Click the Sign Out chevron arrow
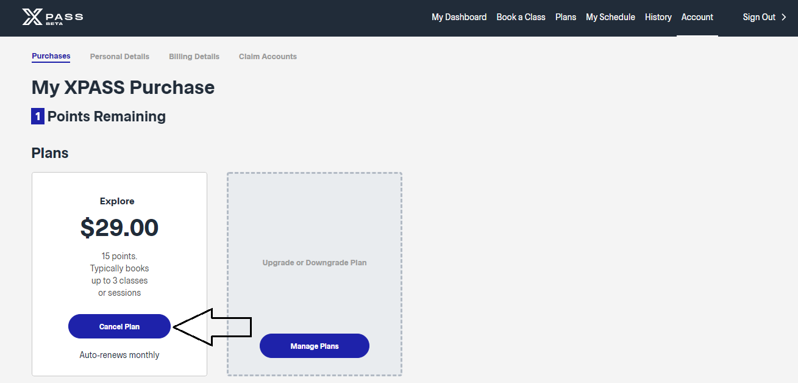Screen dimensions: 798x383 click(x=784, y=17)
